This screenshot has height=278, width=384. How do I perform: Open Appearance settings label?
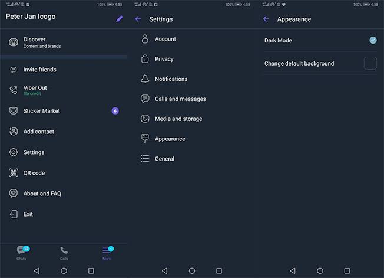(x=170, y=139)
